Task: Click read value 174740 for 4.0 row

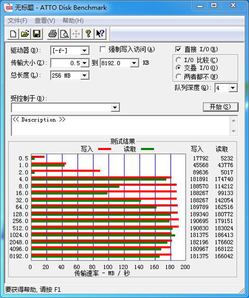Action: [x=224, y=179]
